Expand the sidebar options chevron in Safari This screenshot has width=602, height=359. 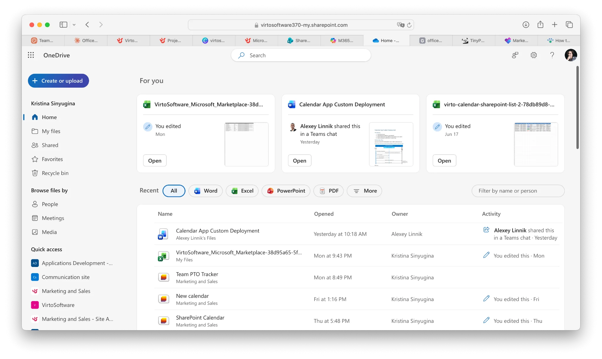[x=74, y=25]
